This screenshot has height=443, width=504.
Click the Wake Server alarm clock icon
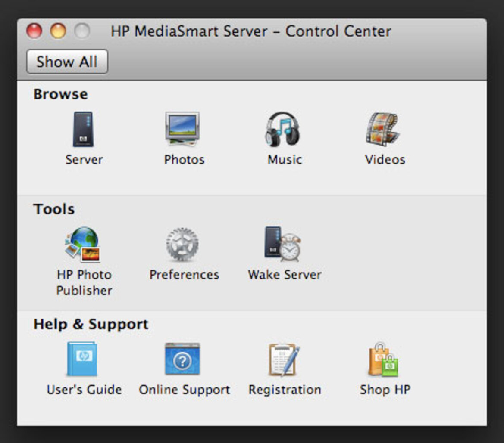tap(283, 244)
